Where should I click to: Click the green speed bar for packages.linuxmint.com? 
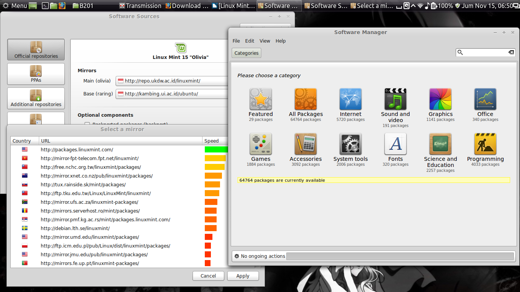coord(216,149)
